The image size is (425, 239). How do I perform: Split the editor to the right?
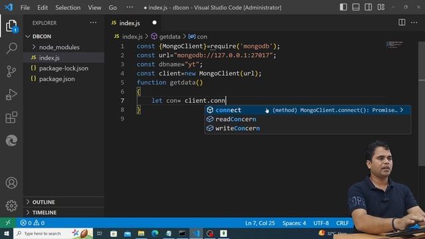pos(402,23)
